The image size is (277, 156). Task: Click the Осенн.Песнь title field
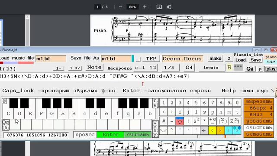coord(182,58)
